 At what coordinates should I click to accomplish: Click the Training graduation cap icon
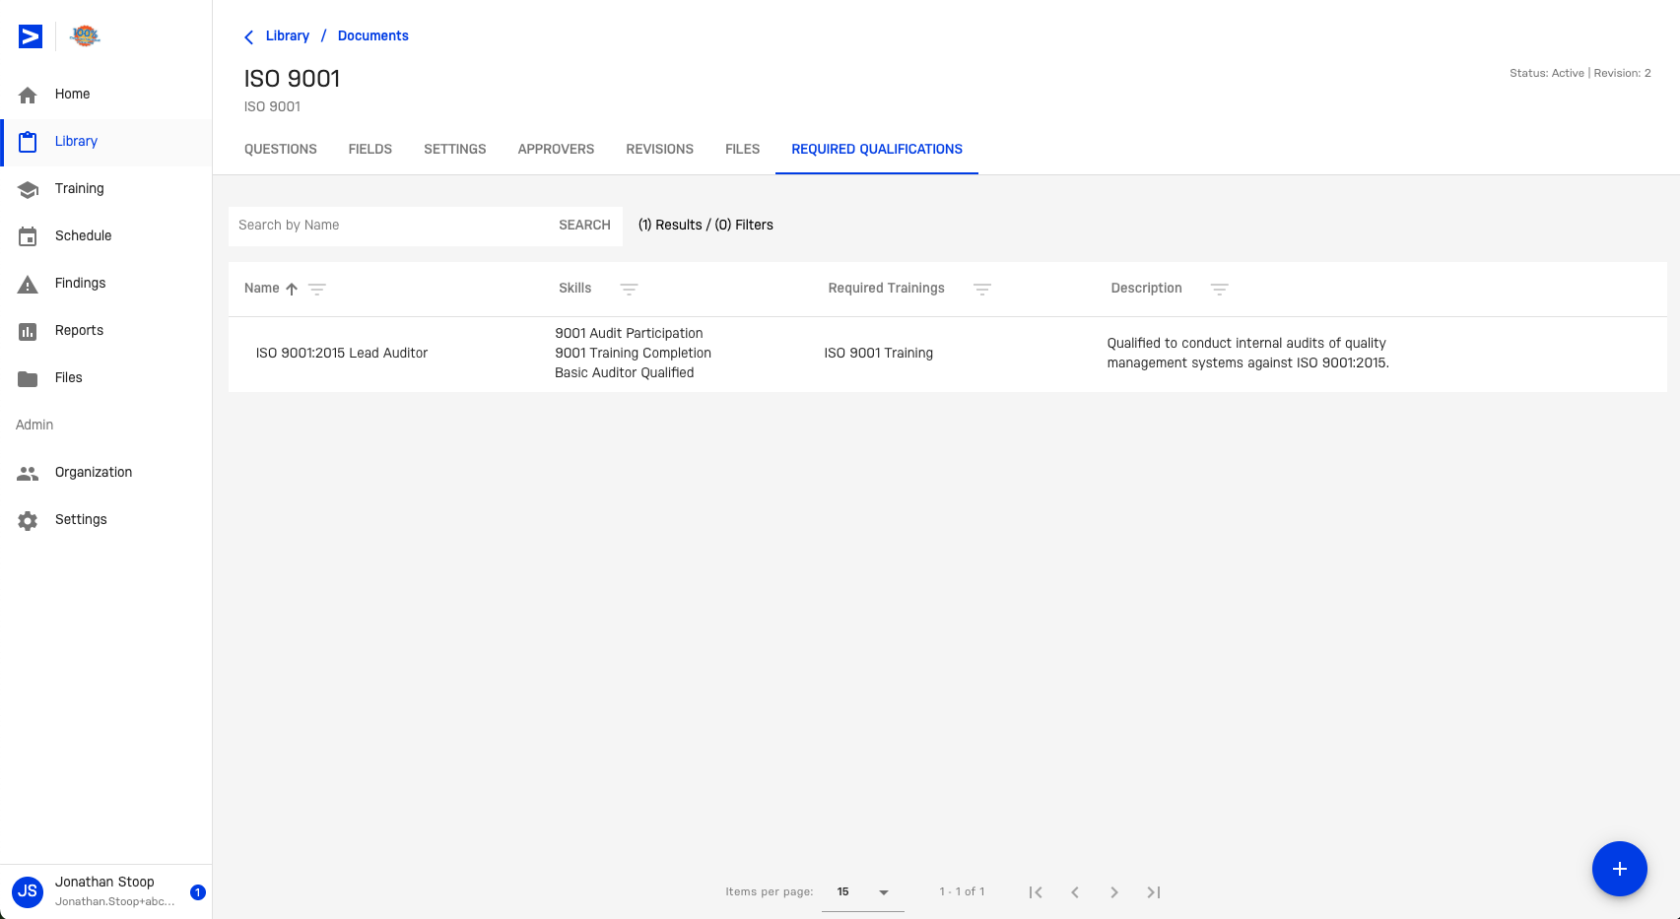[28, 189]
